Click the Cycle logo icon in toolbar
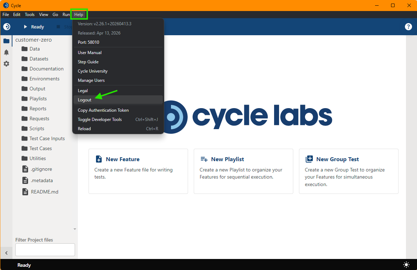 (x=7, y=27)
